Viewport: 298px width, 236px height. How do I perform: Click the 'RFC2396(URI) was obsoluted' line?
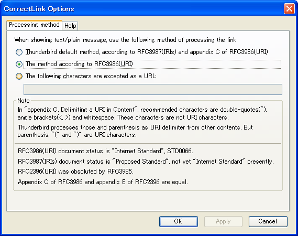(x=75, y=171)
